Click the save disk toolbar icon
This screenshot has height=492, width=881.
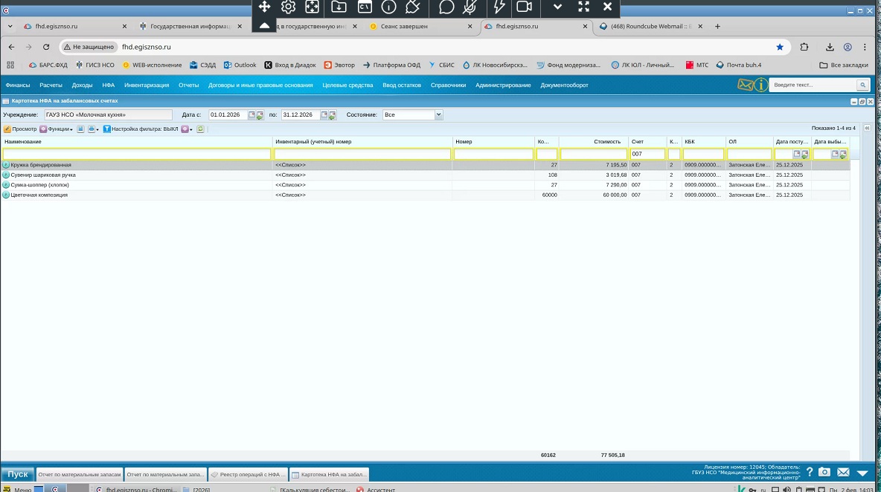pos(80,129)
